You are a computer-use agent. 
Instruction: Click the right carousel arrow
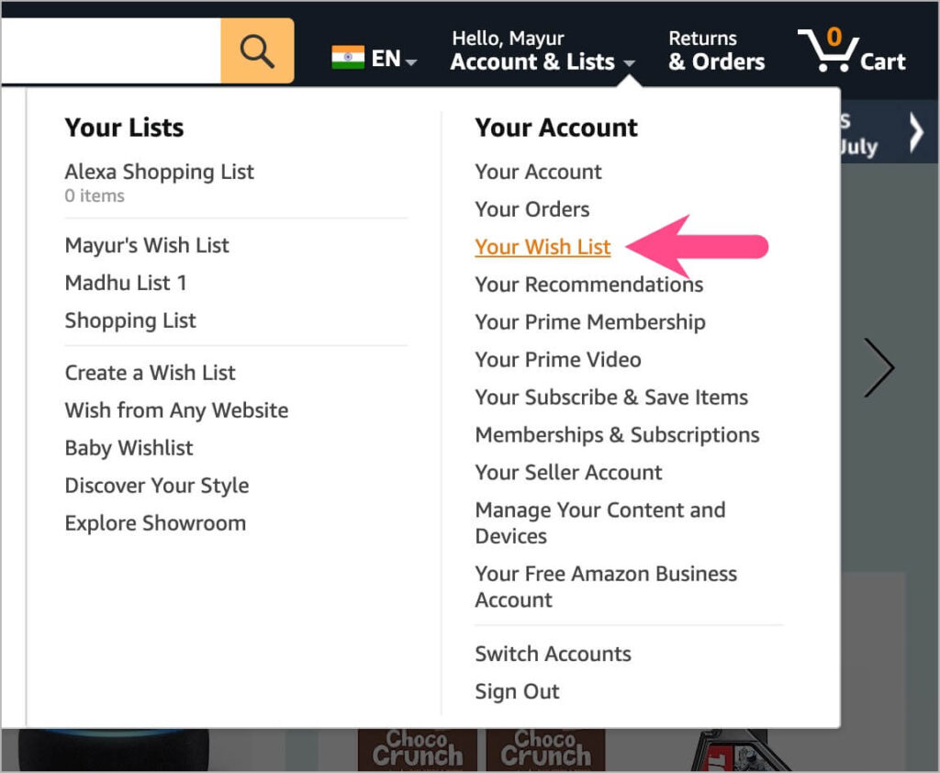point(879,367)
